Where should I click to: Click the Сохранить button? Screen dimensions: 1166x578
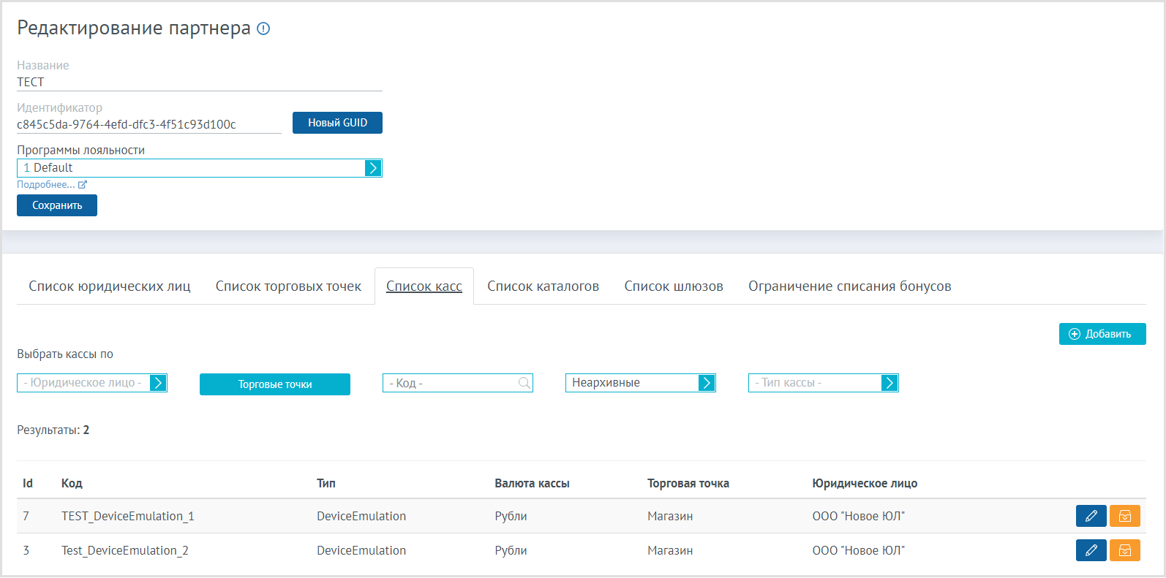[57, 205]
